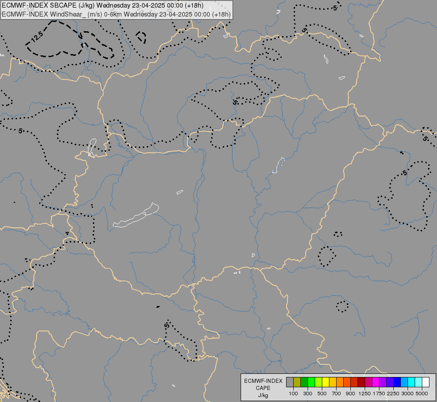Click the '1750' legend tick value
Viewport: 437px width, 402px height.
click(379, 394)
